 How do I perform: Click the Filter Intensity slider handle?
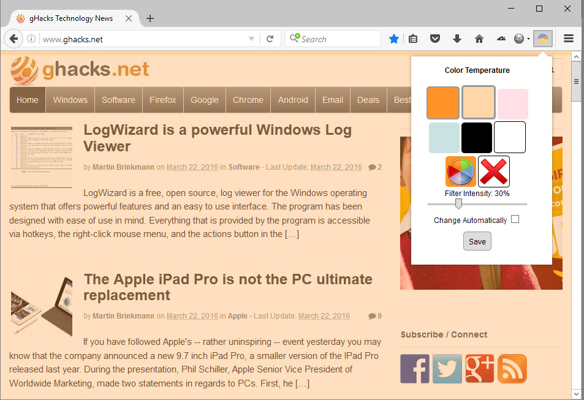pyautogui.click(x=459, y=204)
